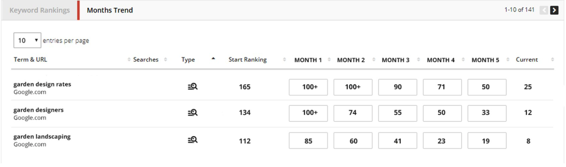Viewport: 566px width, 167px height.
Task: Sort by Term & URL column
Action: click(30, 60)
